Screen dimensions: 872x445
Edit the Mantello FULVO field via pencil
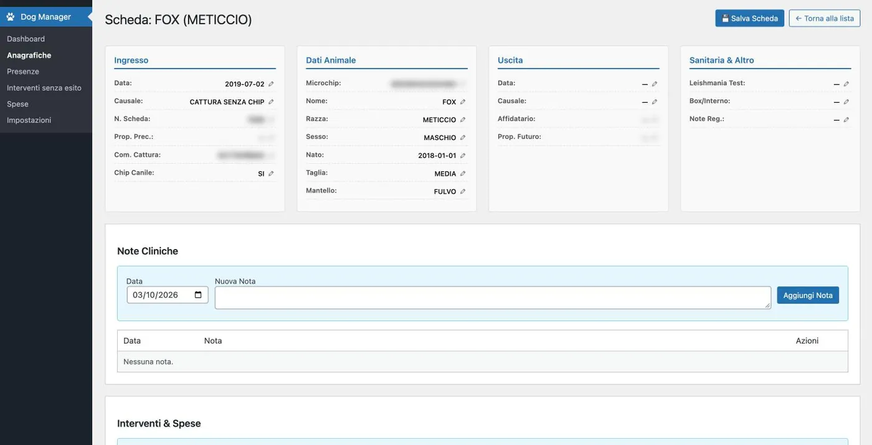pos(463,192)
